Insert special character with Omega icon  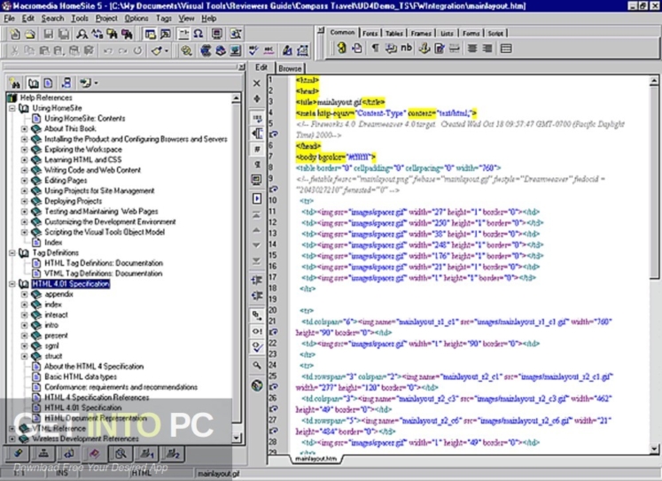tap(199, 35)
